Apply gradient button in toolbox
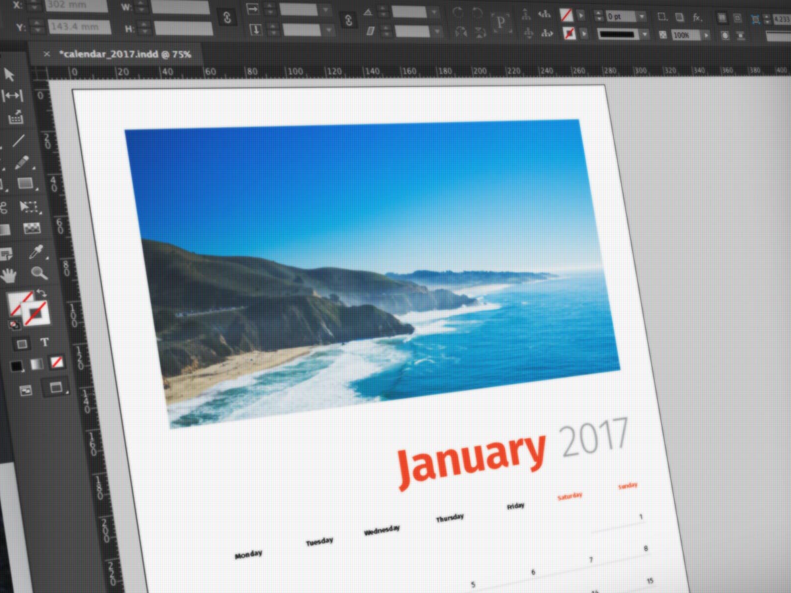 36,364
